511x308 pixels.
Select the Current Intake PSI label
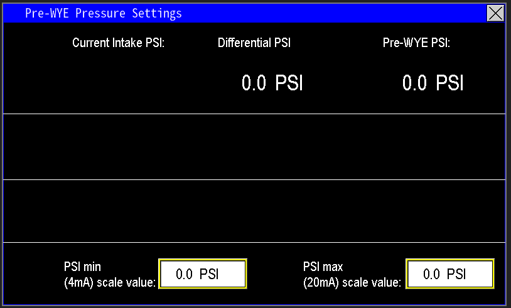pyautogui.click(x=118, y=43)
